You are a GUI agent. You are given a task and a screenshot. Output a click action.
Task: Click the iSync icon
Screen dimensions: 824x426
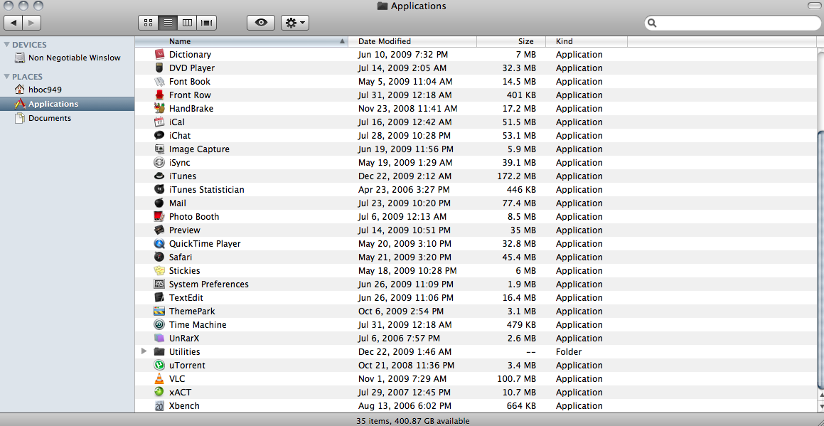tap(160, 163)
